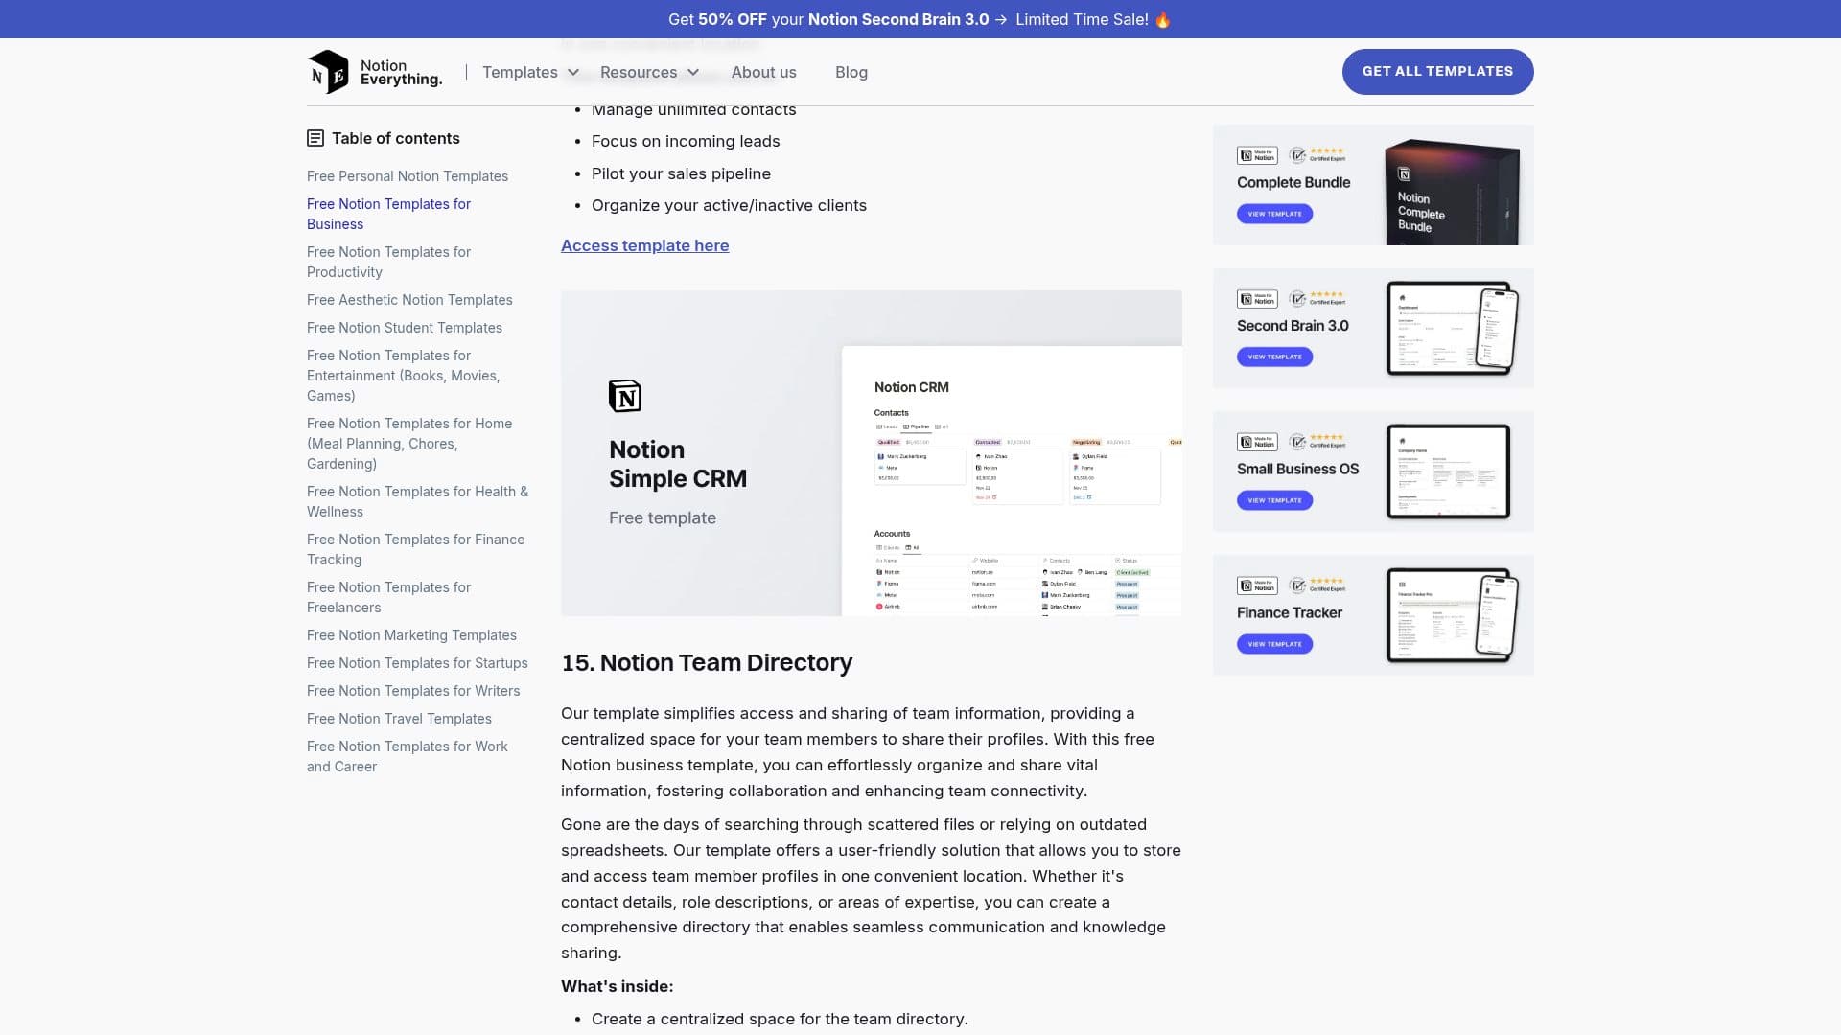Image resolution: width=1841 pixels, height=1035 pixels.
Task: Click the Small Business OS card title
Action: click(x=1297, y=469)
